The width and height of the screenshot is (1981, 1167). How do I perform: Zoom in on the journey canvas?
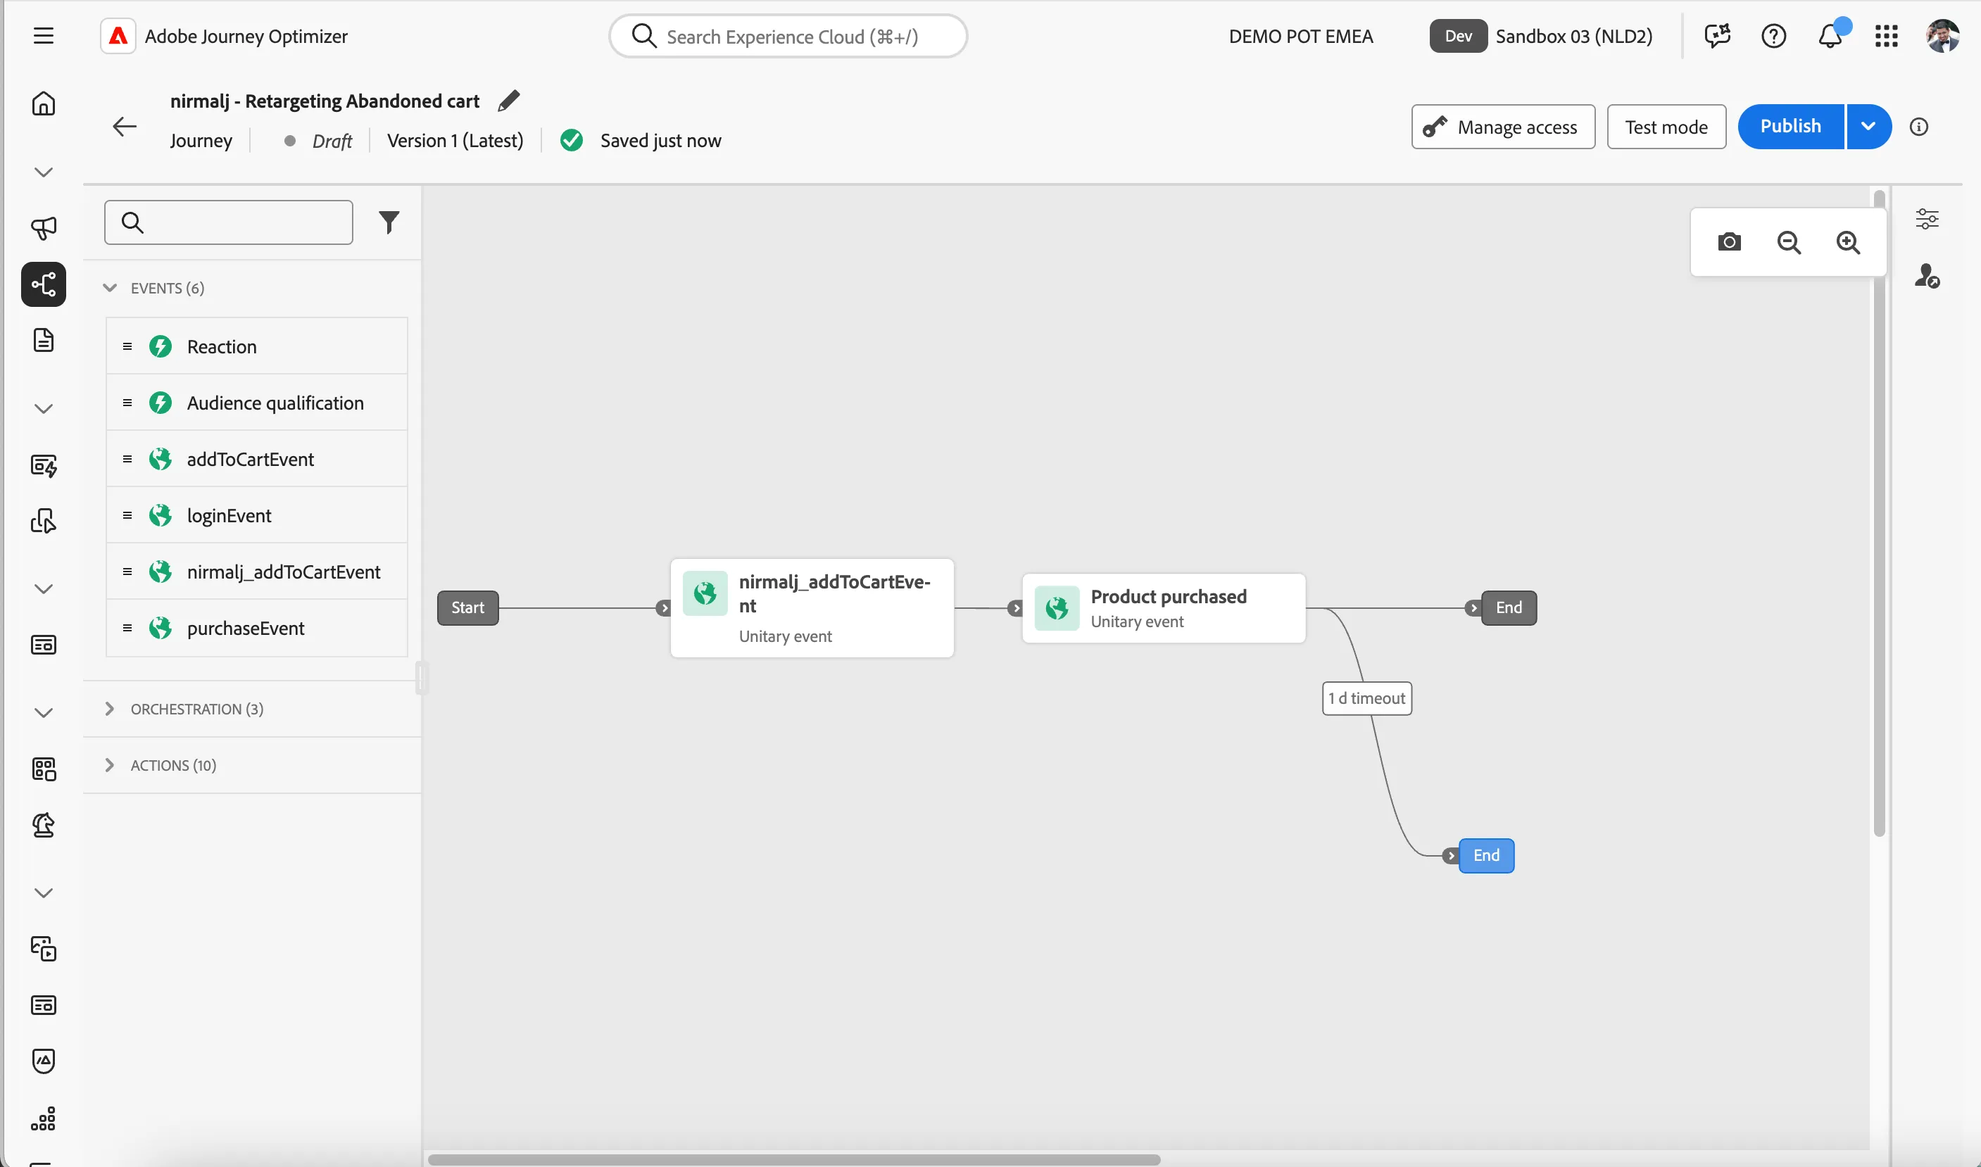(x=1848, y=242)
